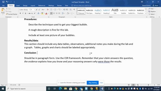The width and height of the screenshot is (161, 91).
Task: Open Find in the Editing group
Action: (x=151, y=9)
